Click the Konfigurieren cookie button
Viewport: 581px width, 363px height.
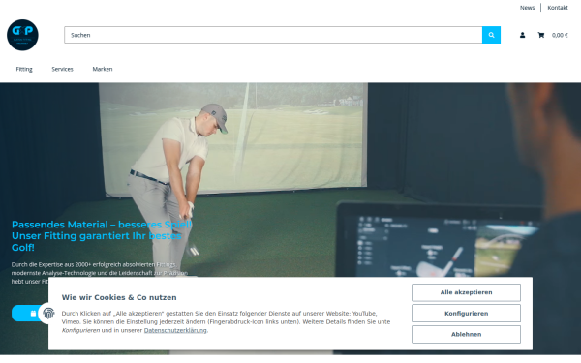pos(466,314)
